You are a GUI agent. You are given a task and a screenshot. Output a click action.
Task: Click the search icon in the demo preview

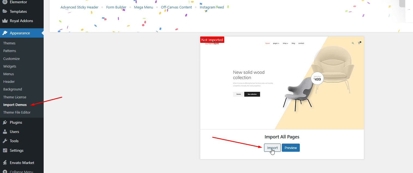pyautogui.click(x=352, y=43)
